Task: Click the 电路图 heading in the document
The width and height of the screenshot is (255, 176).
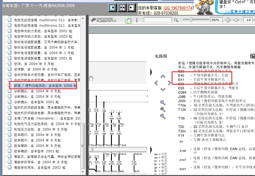Action: tap(161, 56)
